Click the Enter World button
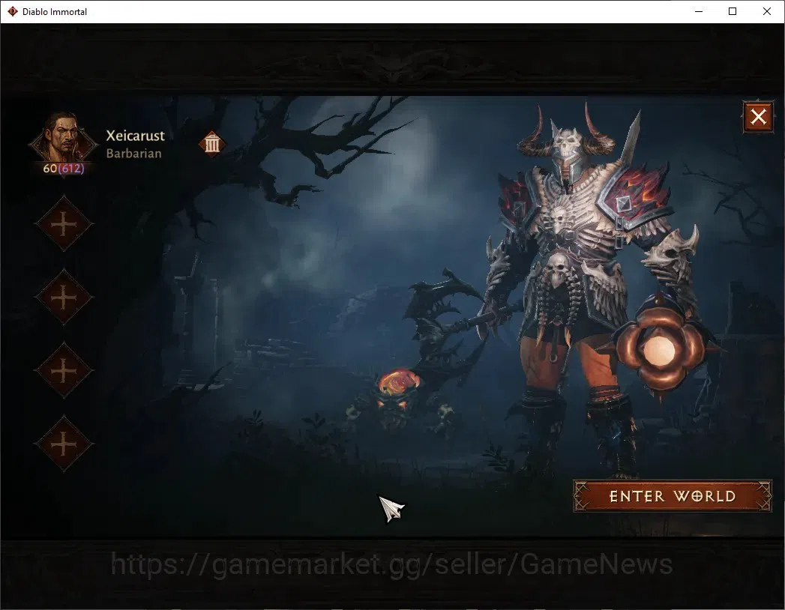 pyautogui.click(x=673, y=496)
